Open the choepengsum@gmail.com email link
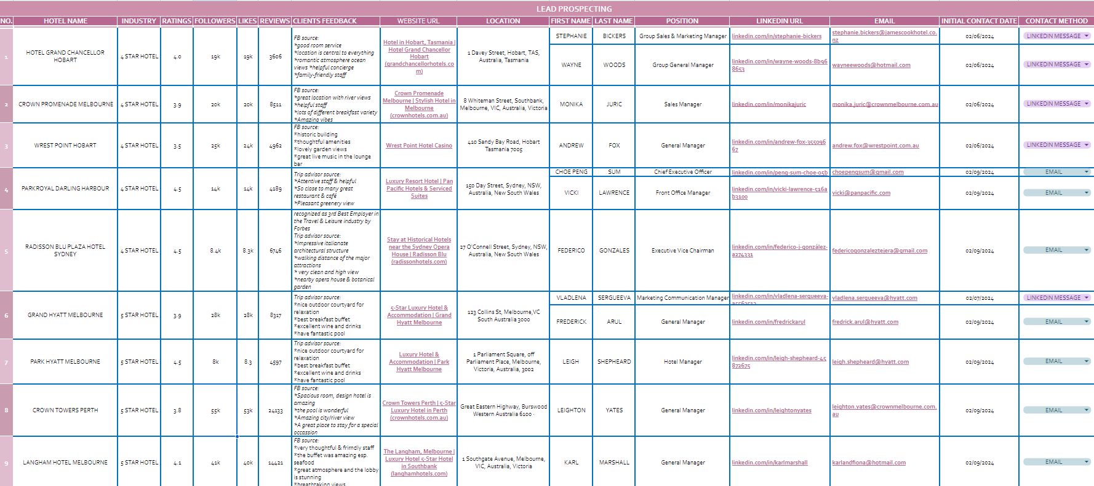The height and width of the screenshot is (486, 1094). (868, 172)
